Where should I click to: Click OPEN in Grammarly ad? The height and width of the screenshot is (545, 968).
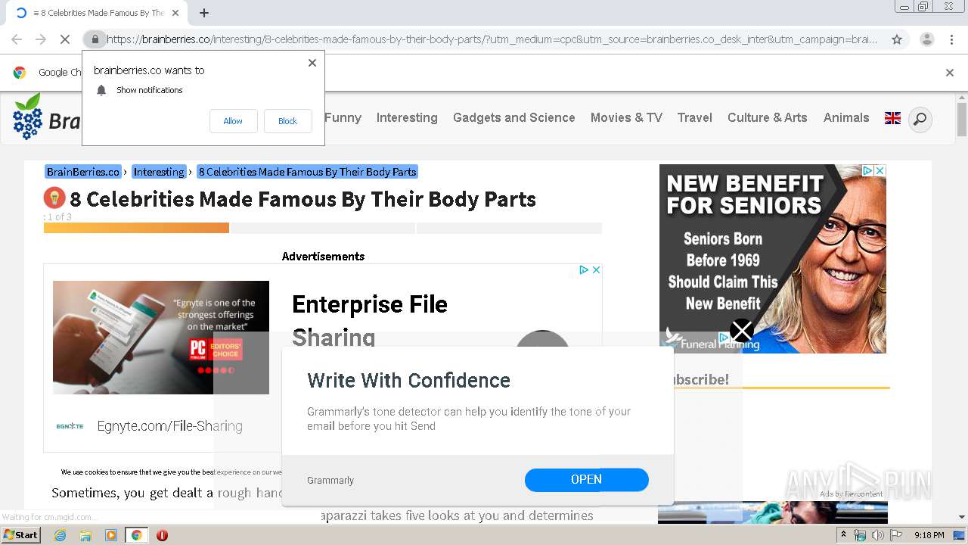[587, 480]
